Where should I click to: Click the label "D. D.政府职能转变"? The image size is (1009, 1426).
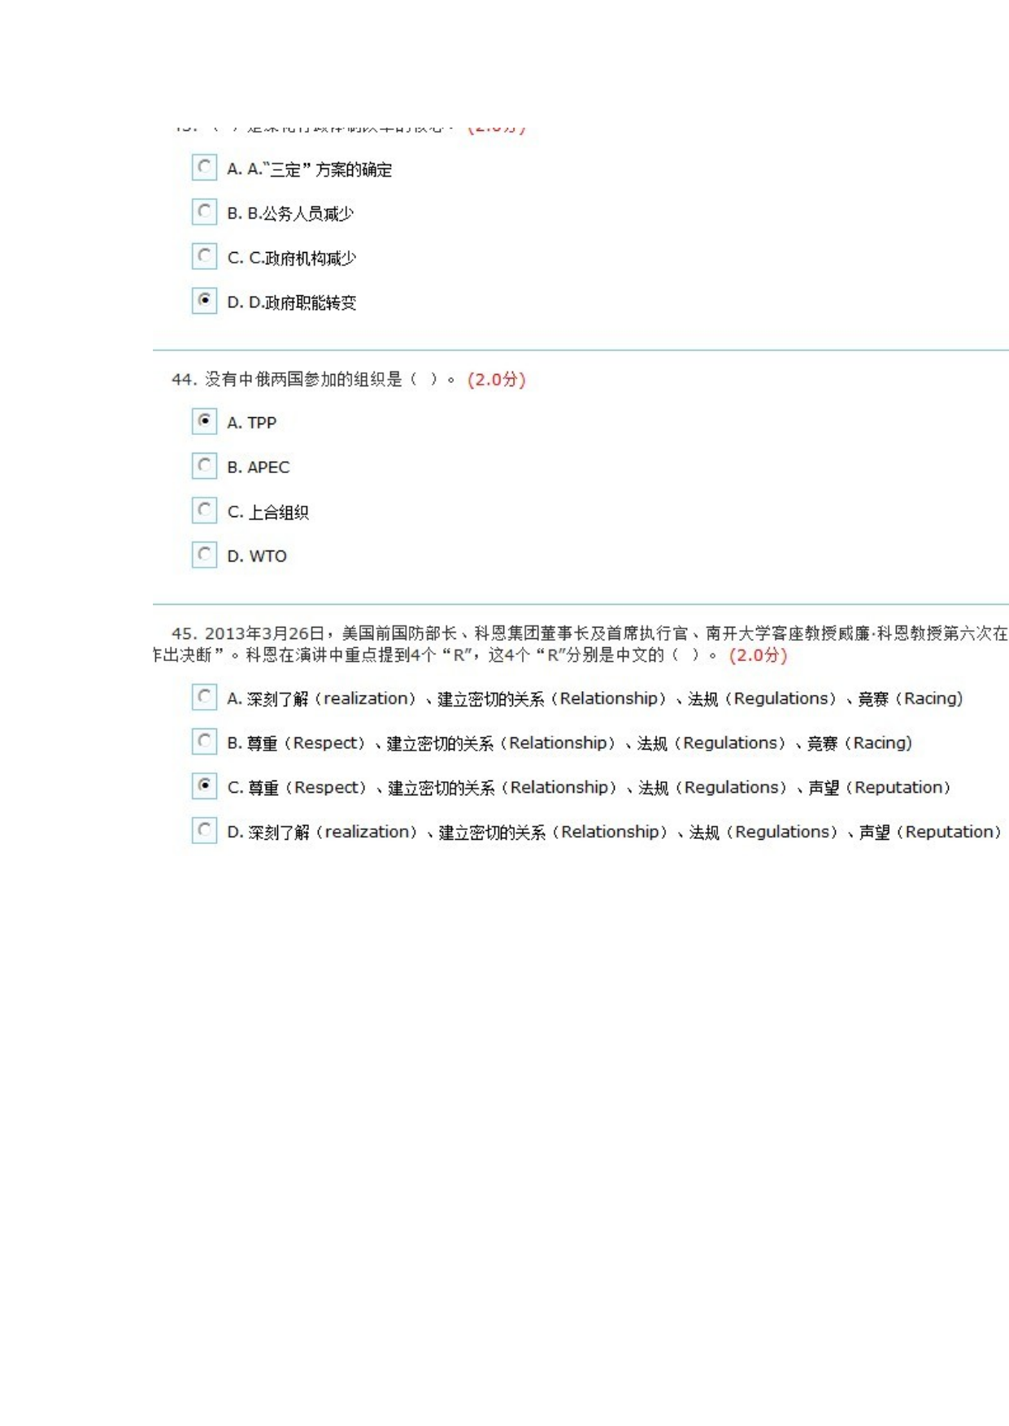(292, 302)
